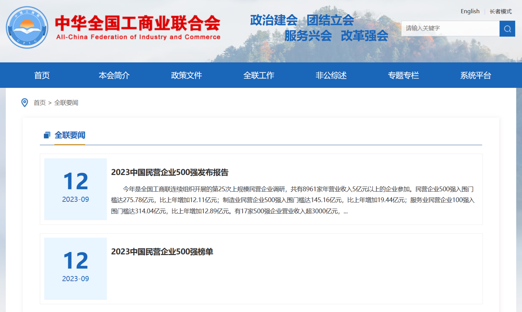
Task: Enable 长者模式 elder mode
Action: (x=501, y=12)
